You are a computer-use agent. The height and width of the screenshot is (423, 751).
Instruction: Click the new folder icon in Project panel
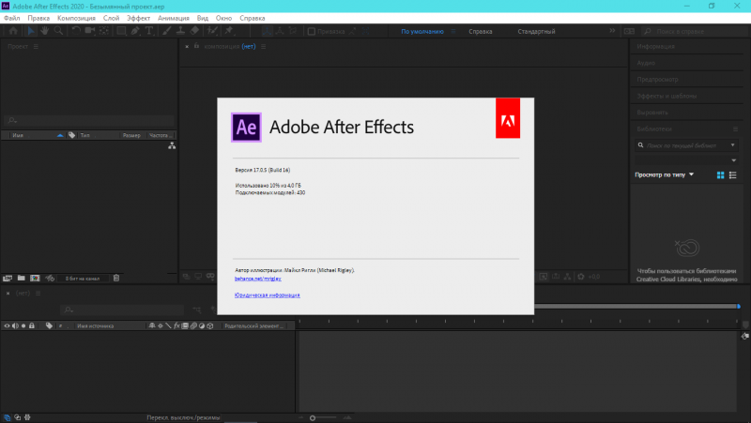tap(21, 278)
